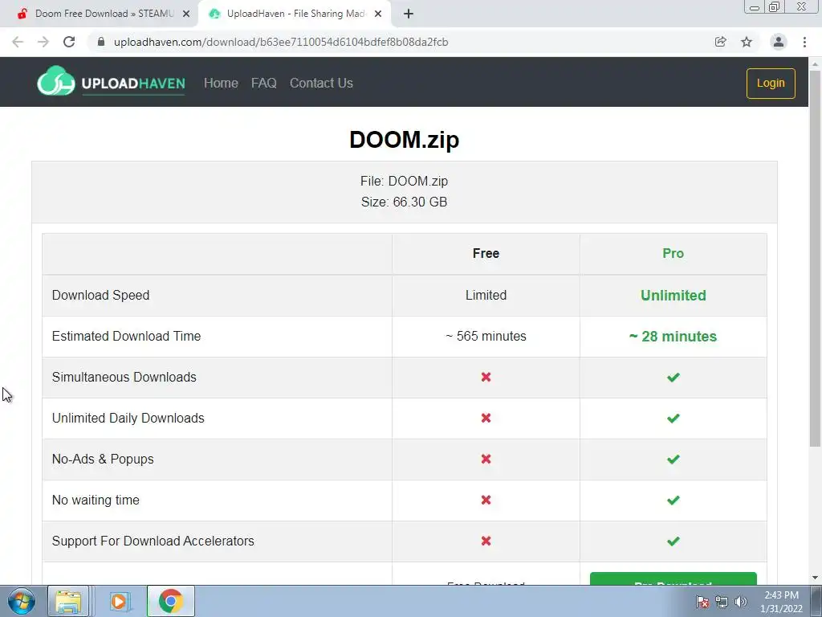Click the browser back arrow
The height and width of the screenshot is (617, 822).
point(18,42)
